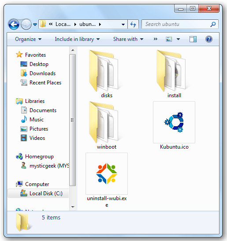Open Documents library
The image size is (227, 241).
43,110
